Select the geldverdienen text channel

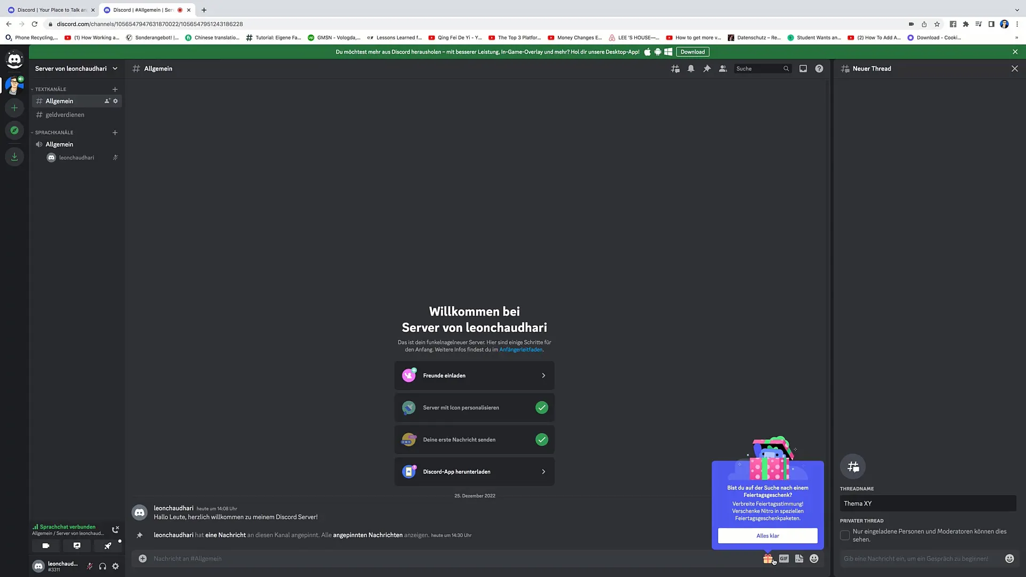(x=65, y=115)
